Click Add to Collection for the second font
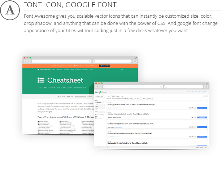Viewport: 222px width, 186px height. 202,117
